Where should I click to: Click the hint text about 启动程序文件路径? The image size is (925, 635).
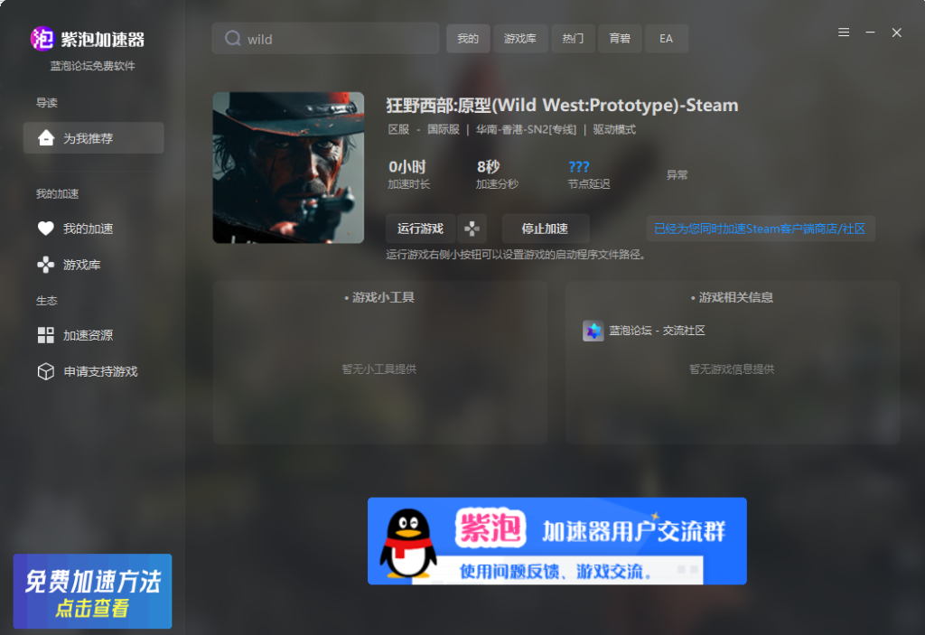(x=516, y=255)
